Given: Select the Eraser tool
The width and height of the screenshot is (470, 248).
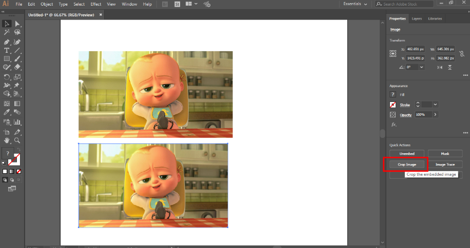Looking at the screenshot, I should [17, 67].
